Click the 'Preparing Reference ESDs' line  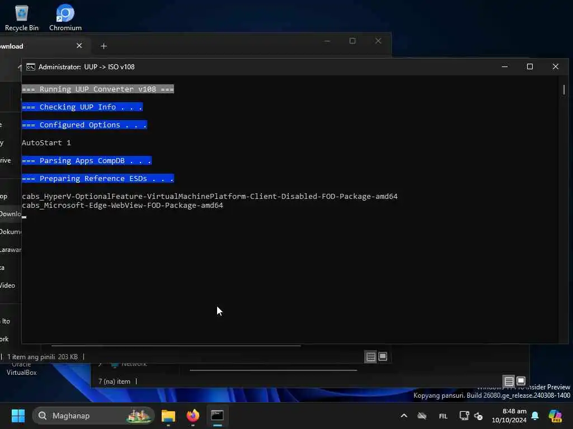click(97, 178)
